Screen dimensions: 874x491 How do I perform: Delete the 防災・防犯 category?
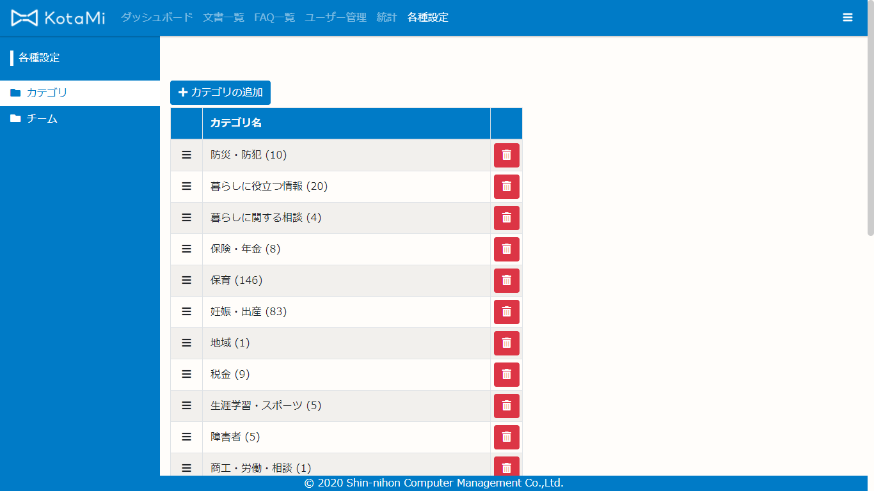tap(506, 155)
